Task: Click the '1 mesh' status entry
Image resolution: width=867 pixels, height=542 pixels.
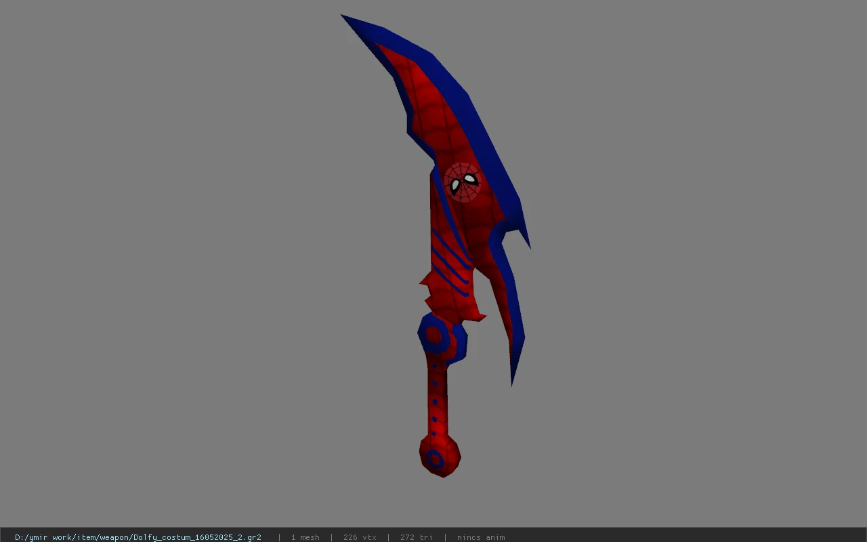Action: click(x=305, y=537)
